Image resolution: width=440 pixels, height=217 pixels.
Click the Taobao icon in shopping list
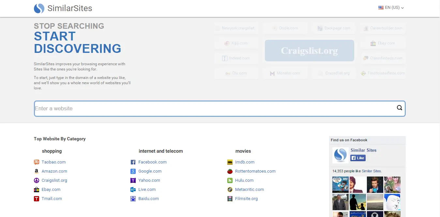tap(37, 162)
